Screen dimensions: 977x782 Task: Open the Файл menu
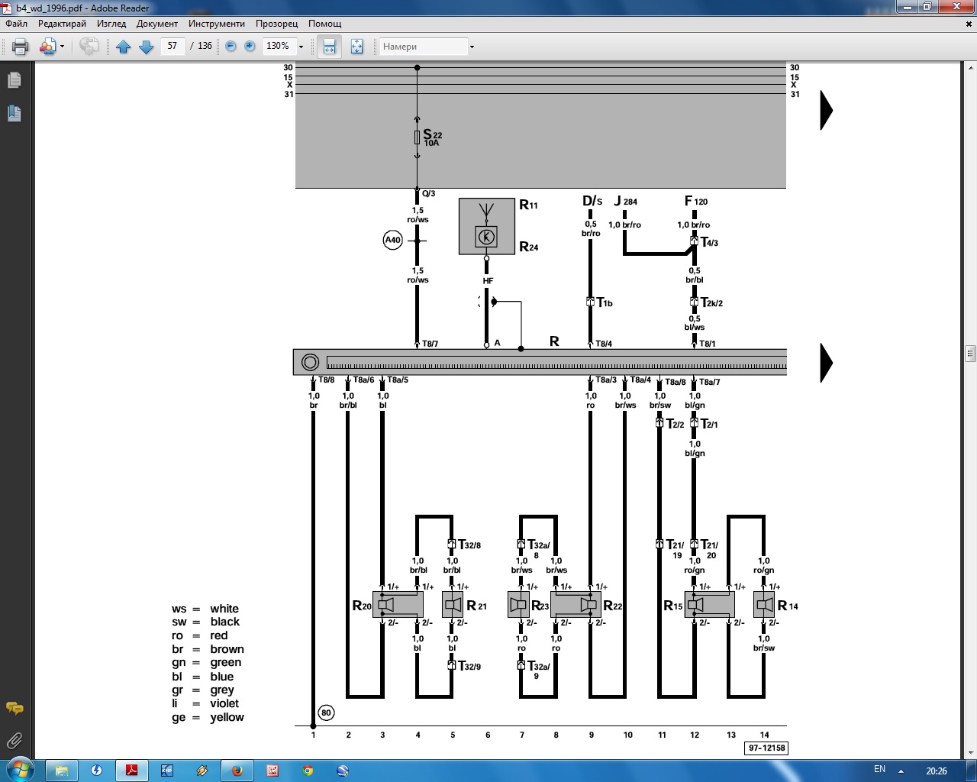point(16,24)
